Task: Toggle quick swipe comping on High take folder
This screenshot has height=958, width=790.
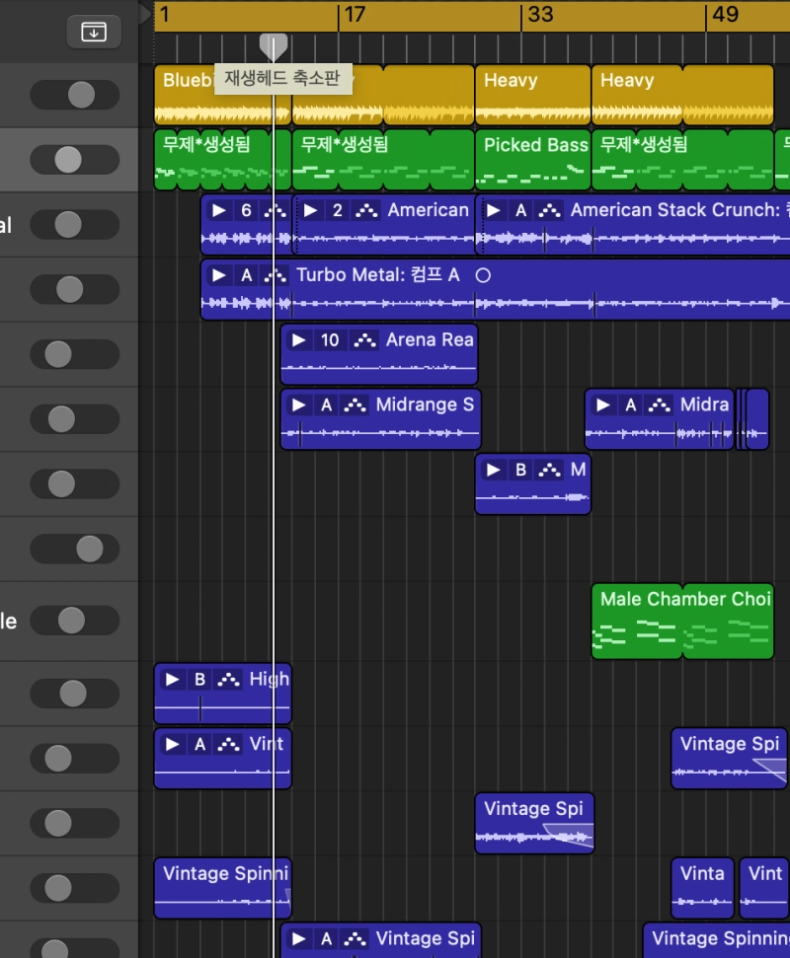Action: [229, 680]
